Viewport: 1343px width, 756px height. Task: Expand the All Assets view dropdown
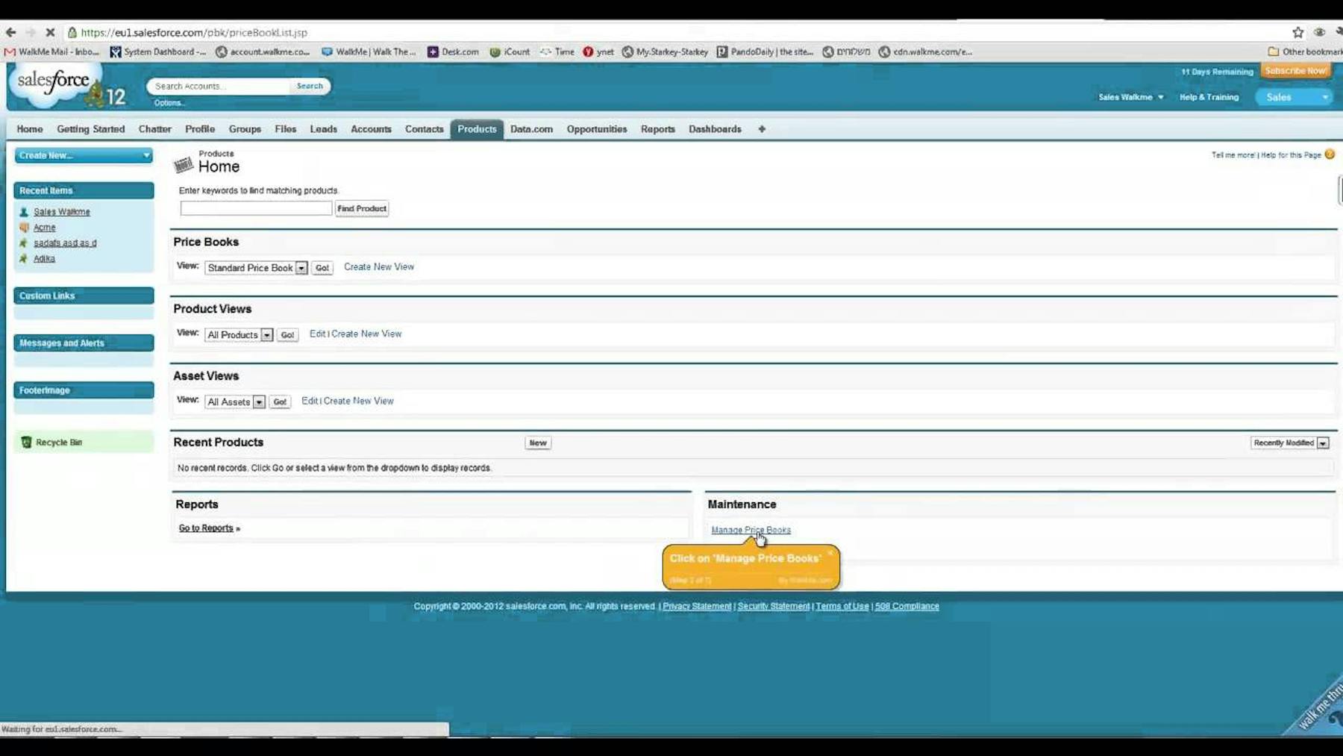[259, 402]
